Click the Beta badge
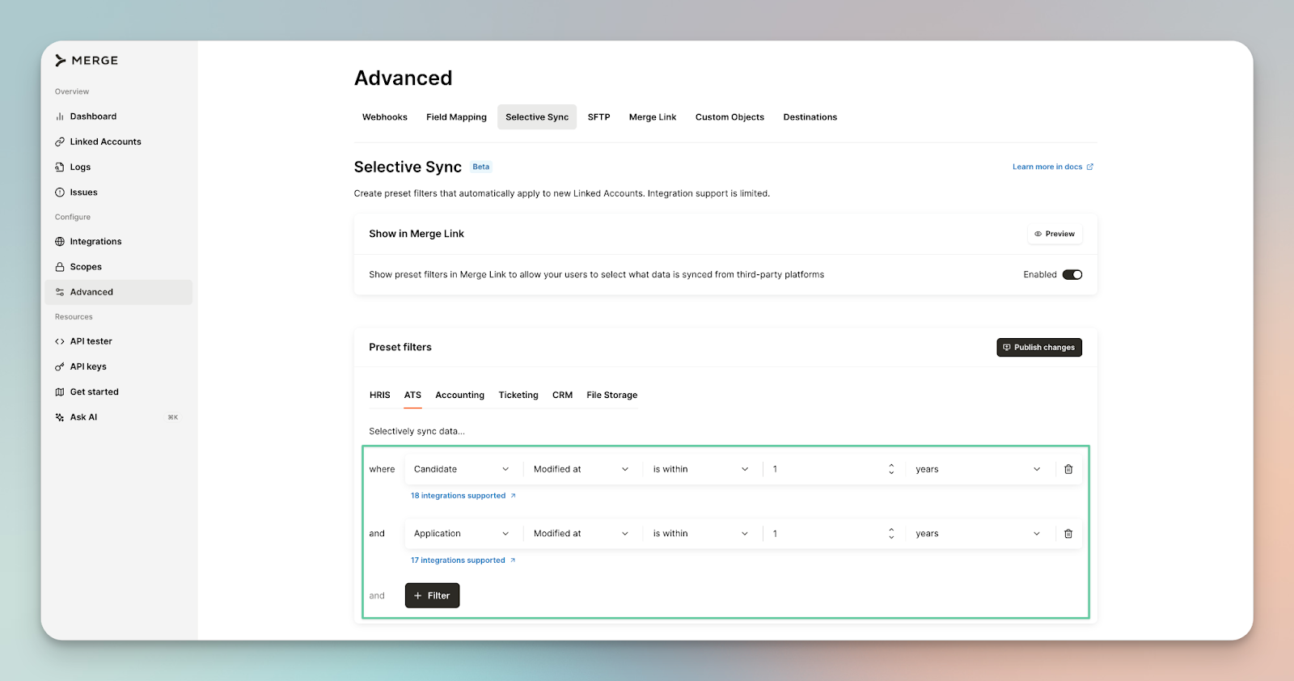This screenshot has width=1294, height=681. coord(481,167)
